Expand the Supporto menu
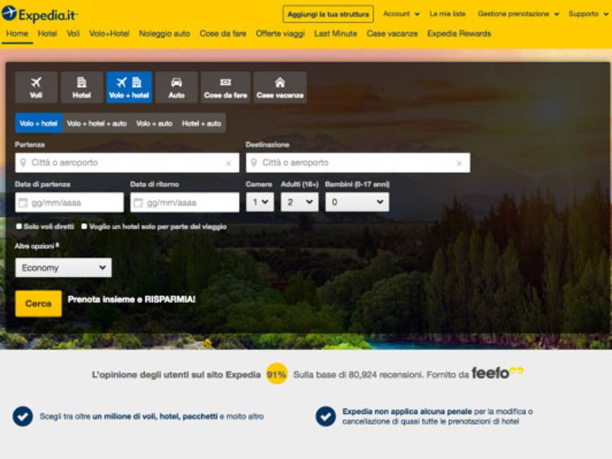This screenshot has height=459, width=612. pos(589,14)
